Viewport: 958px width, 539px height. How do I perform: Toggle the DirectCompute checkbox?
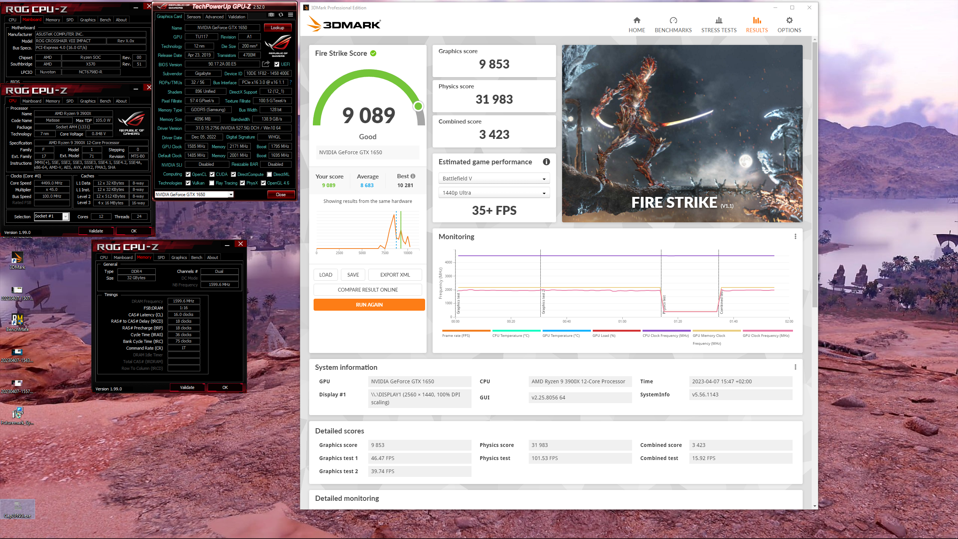pyautogui.click(x=233, y=174)
